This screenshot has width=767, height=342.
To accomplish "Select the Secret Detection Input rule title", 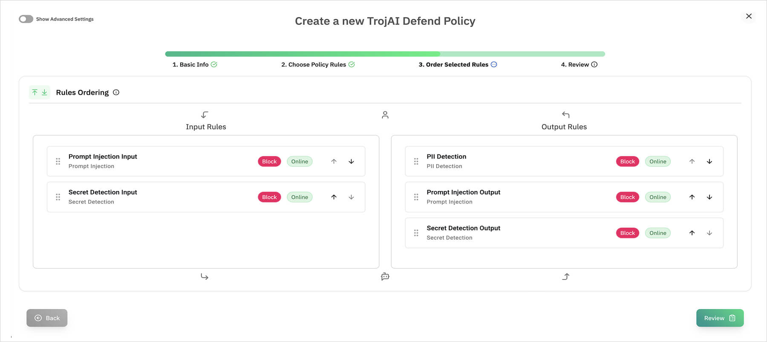I will click(103, 192).
